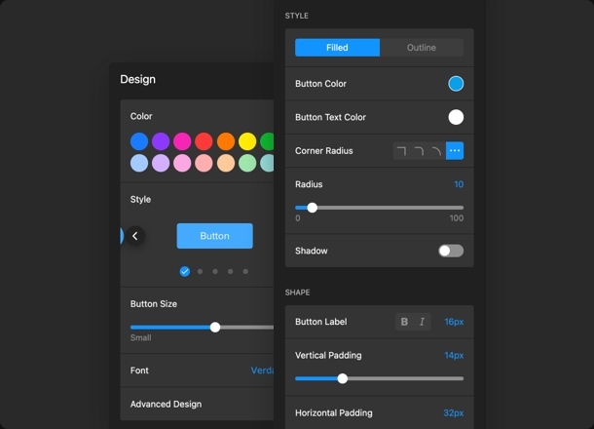Screen dimensions: 594x429
Task: Click the blue Button style preview
Action: 214,236
